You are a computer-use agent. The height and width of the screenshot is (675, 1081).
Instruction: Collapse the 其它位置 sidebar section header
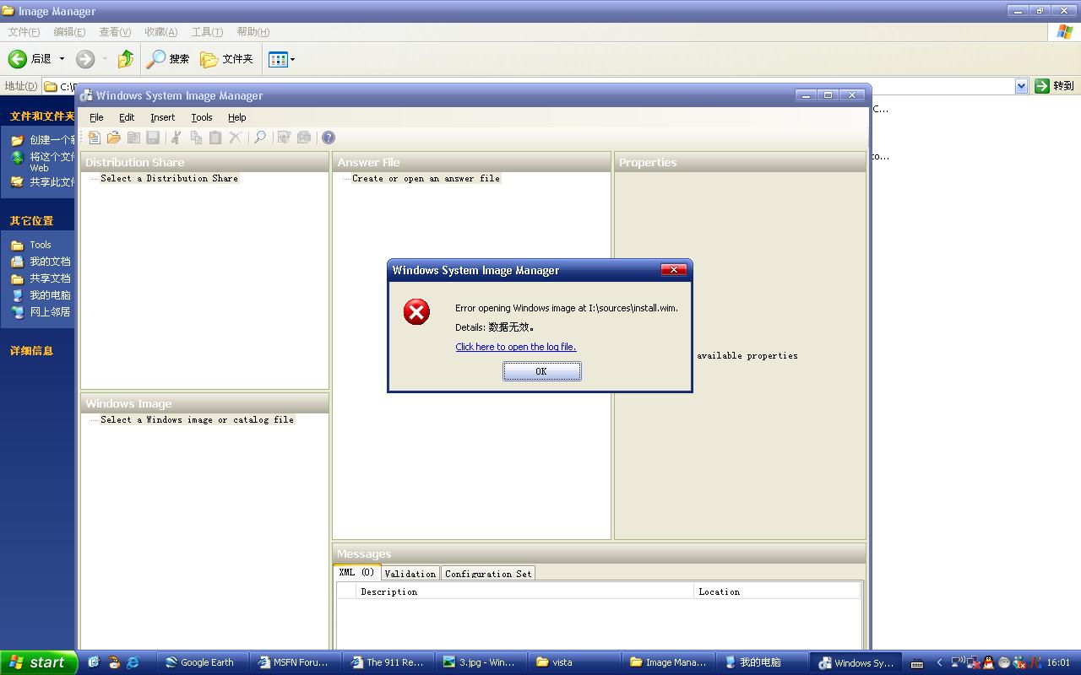(37, 221)
